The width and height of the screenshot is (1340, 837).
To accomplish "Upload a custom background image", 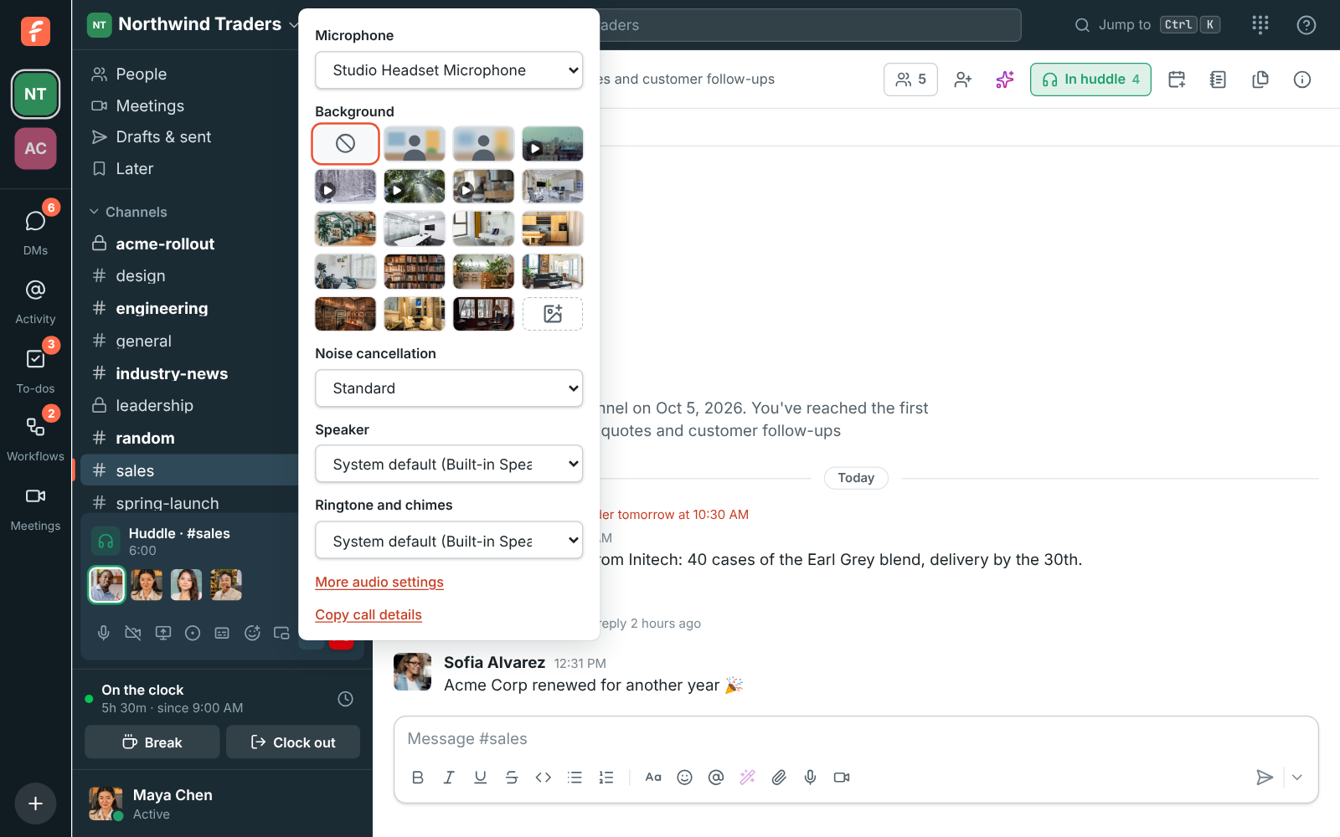I will coord(553,314).
